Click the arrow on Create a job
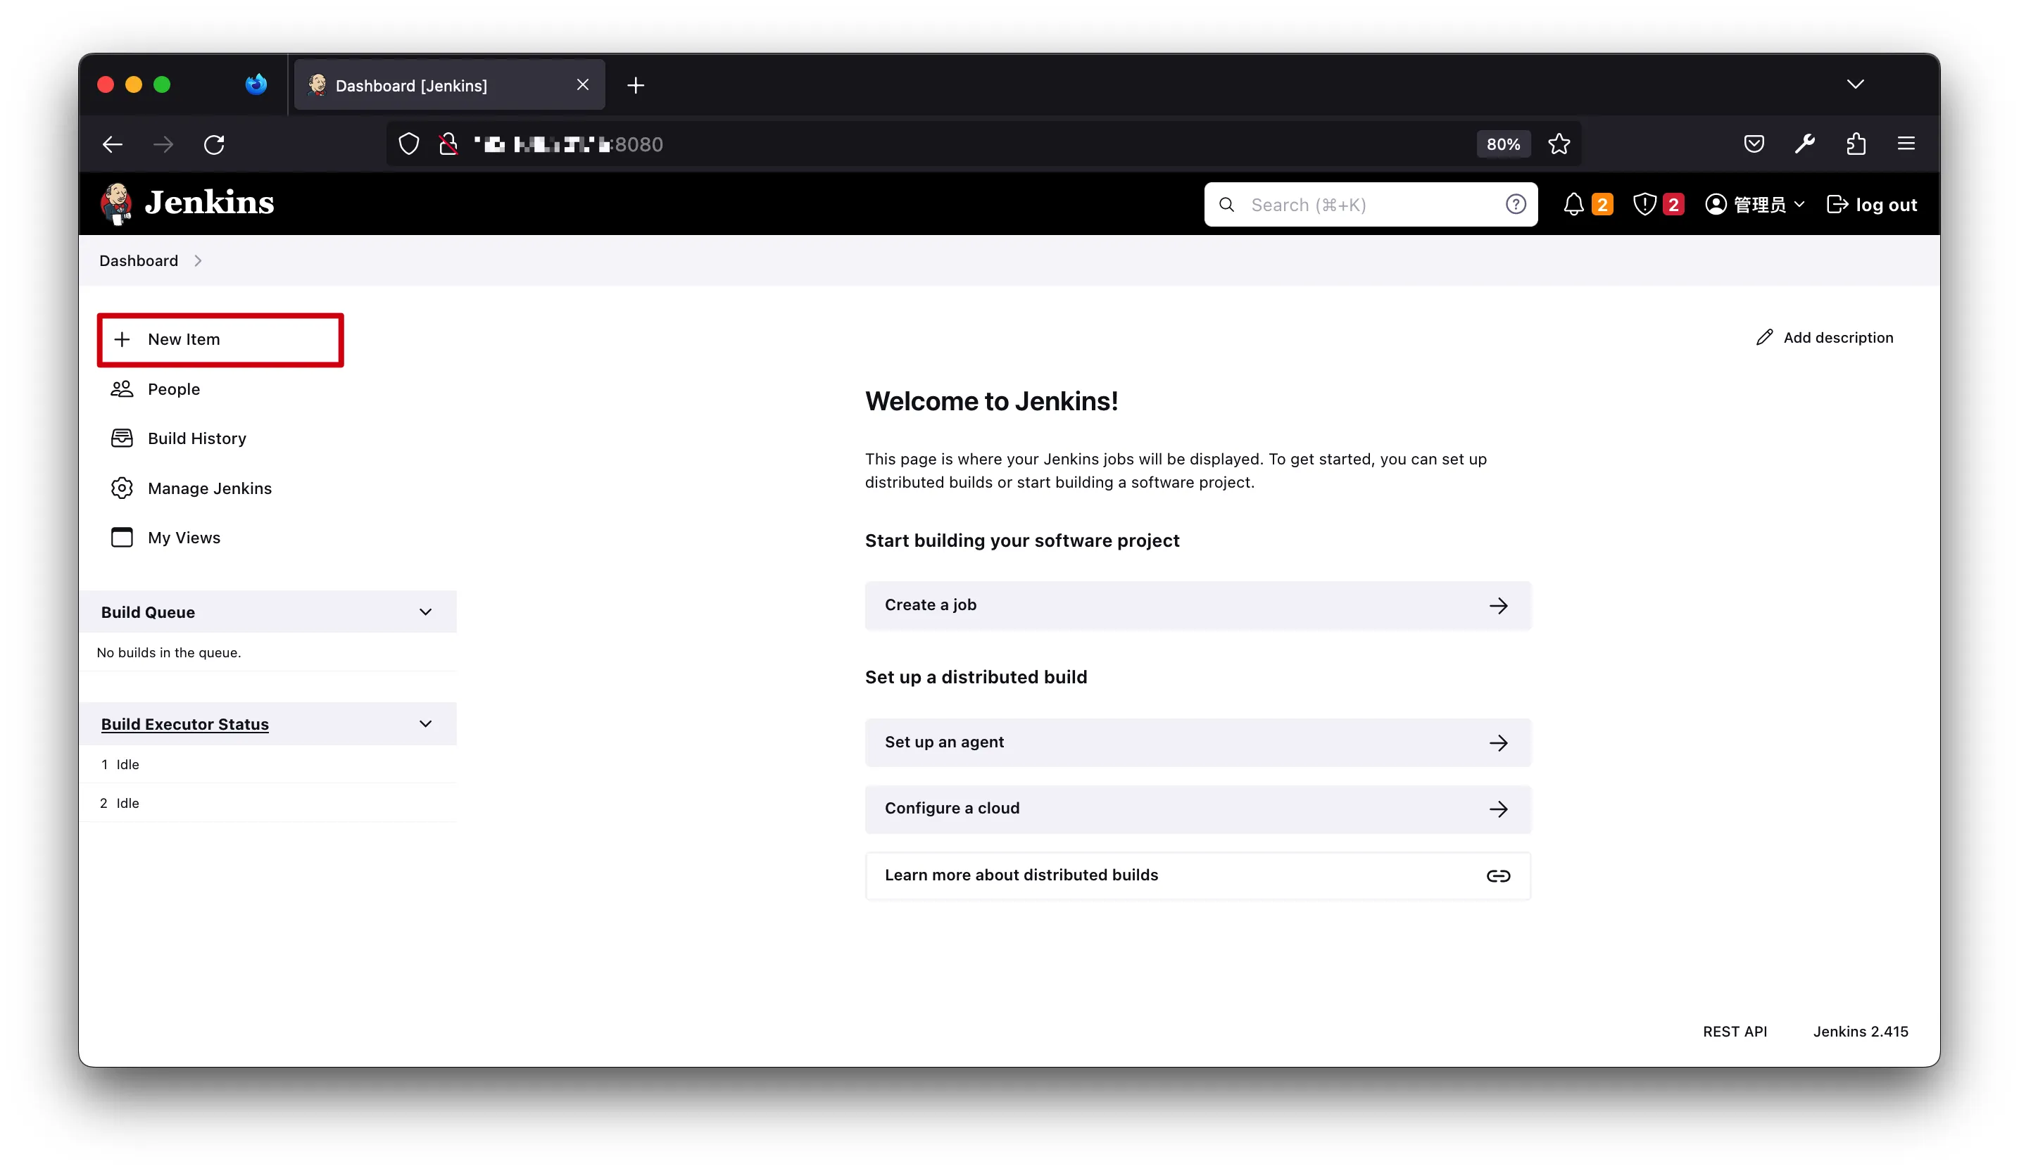Image resolution: width=2019 pixels, height=1171 pixels. point(1498,605)
